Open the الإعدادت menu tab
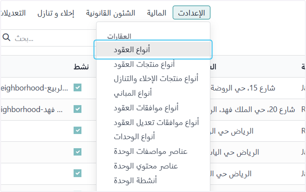306x192 pixels. (x=192, y=13)
